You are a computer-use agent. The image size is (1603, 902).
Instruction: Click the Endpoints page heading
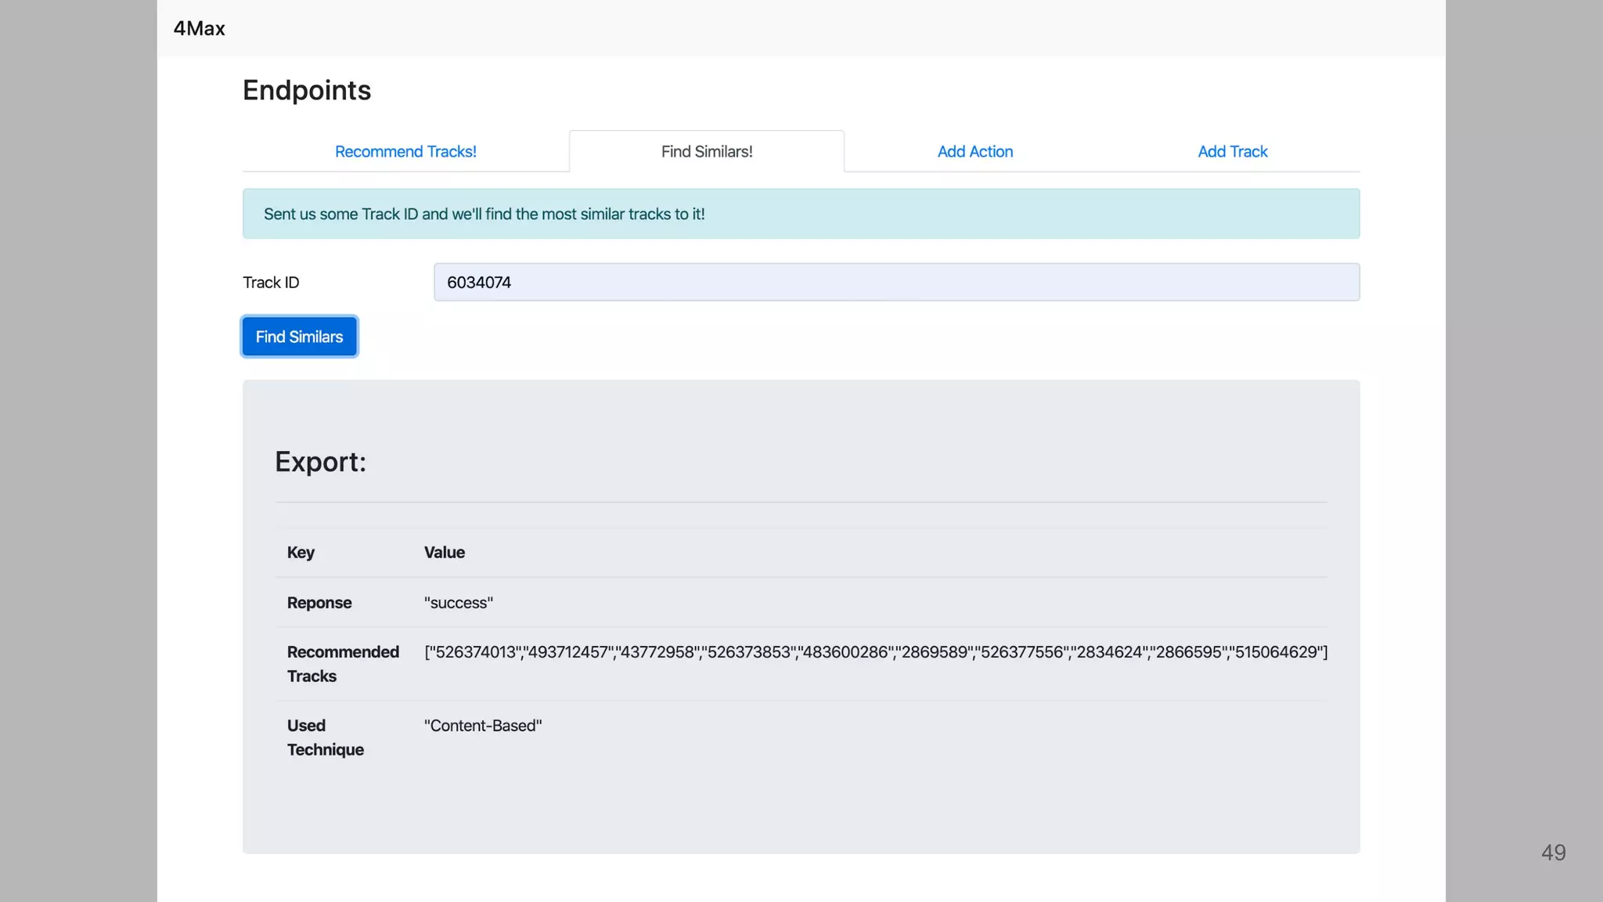[x=306, y=90]
